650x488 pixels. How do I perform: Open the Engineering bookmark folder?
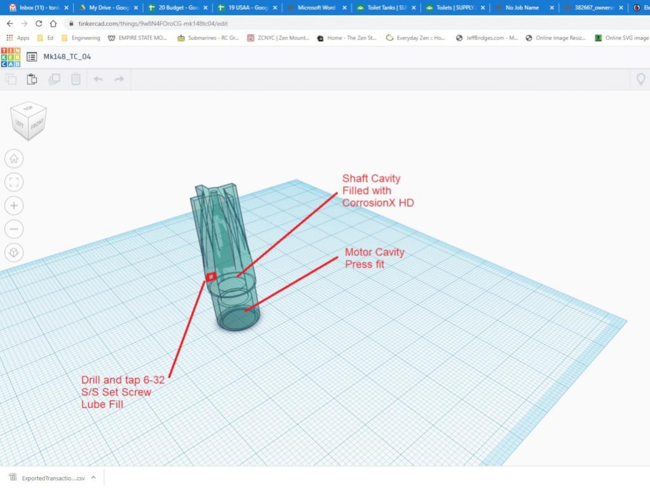(x=81, y=37)
